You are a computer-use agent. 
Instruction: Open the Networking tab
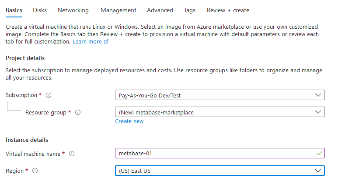73,10
